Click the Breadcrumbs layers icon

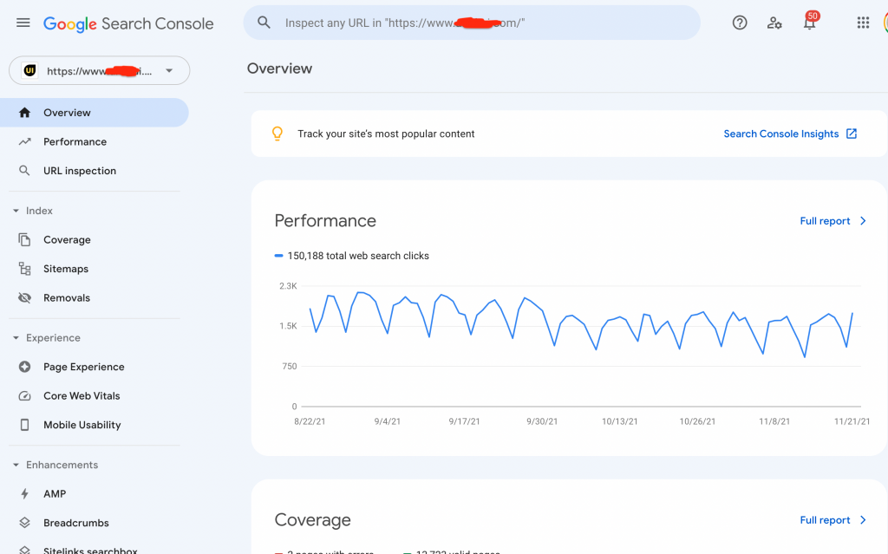24,522
